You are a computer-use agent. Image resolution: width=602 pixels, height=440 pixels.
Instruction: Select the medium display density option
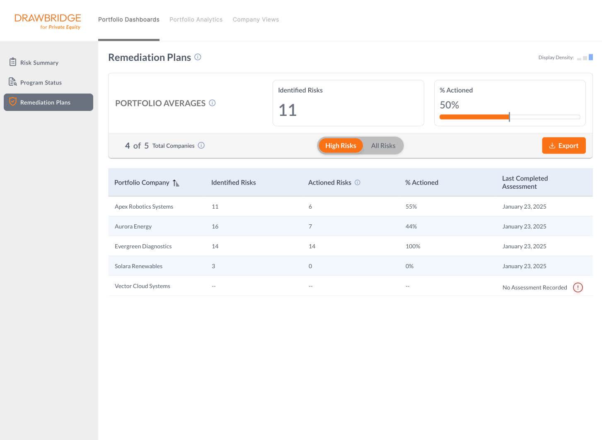click(585, 58)
